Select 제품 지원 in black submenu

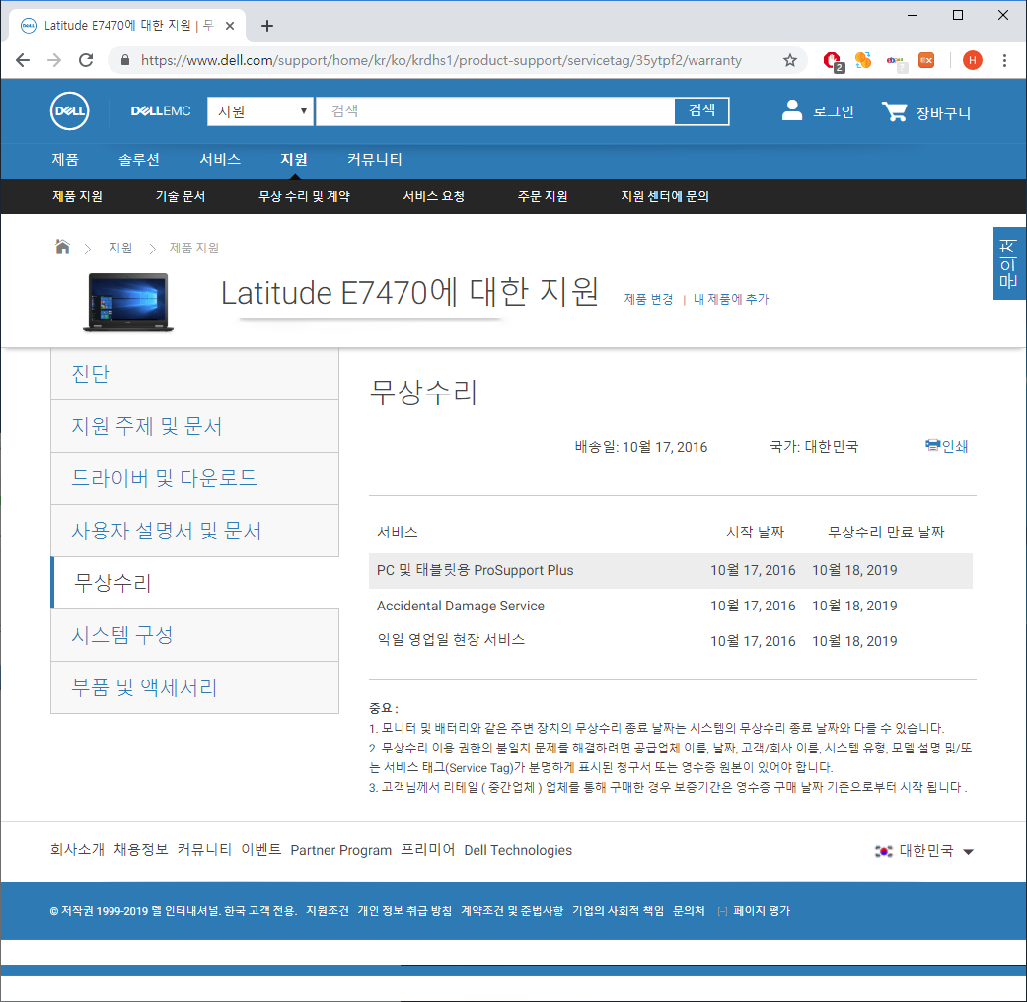pyautogui.click(x=77, y=196)
